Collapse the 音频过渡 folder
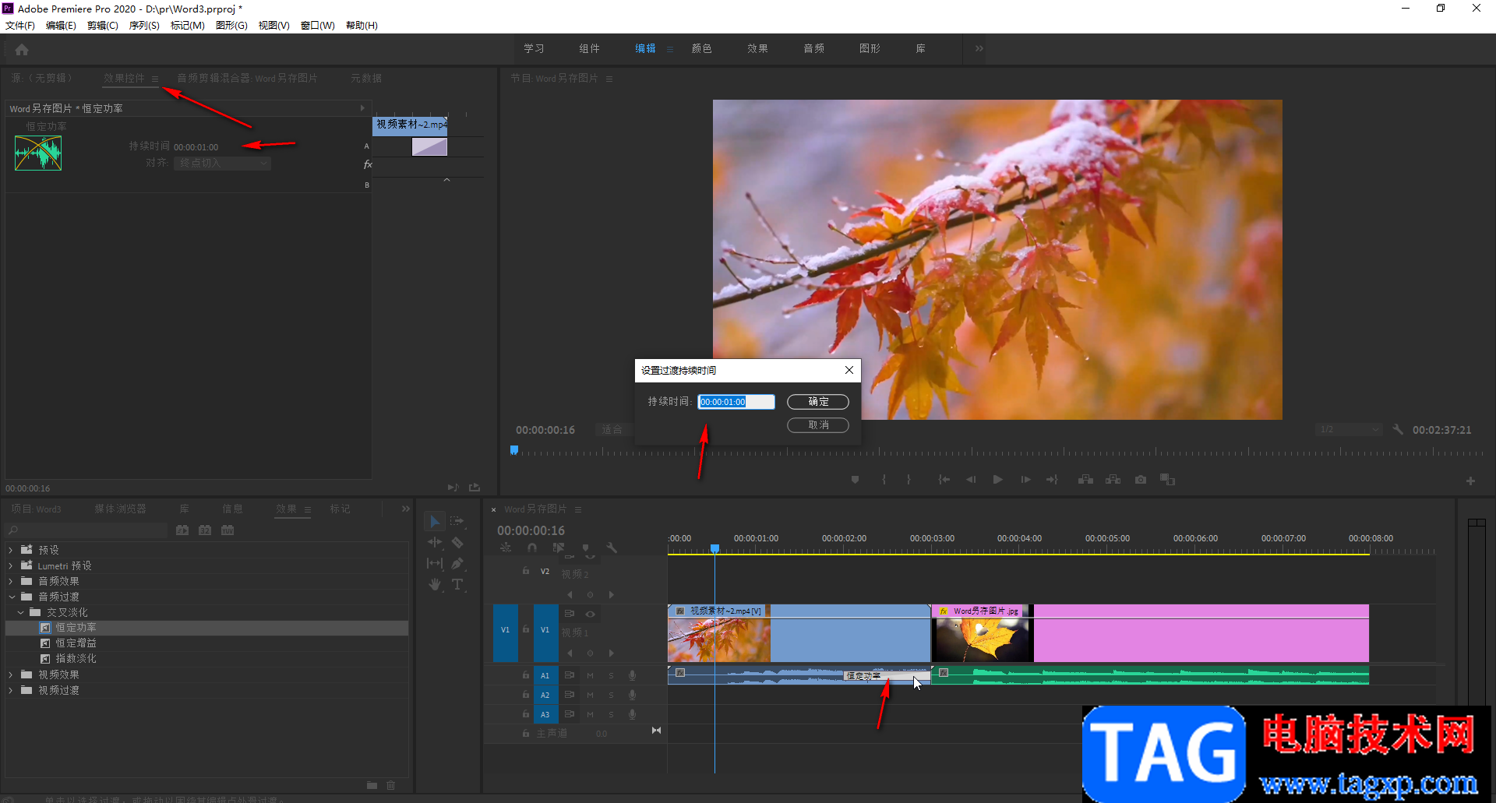 (11, 597)
